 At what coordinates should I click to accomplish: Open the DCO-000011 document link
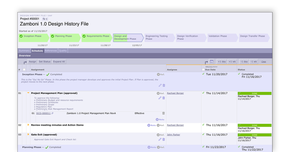(x=43, y=113)
